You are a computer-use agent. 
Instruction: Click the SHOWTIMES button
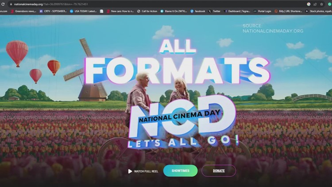(x=181, y=171)
